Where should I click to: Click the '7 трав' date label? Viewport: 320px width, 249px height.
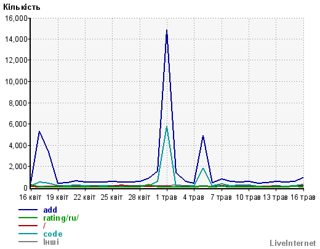pos(221,197)
